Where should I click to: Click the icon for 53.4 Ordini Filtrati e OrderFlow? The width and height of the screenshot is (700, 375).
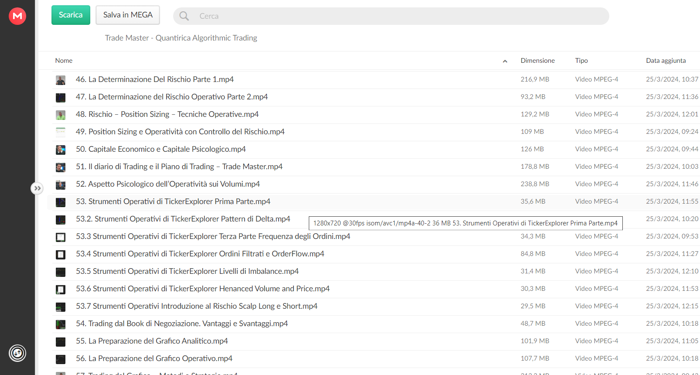(61, 254)
